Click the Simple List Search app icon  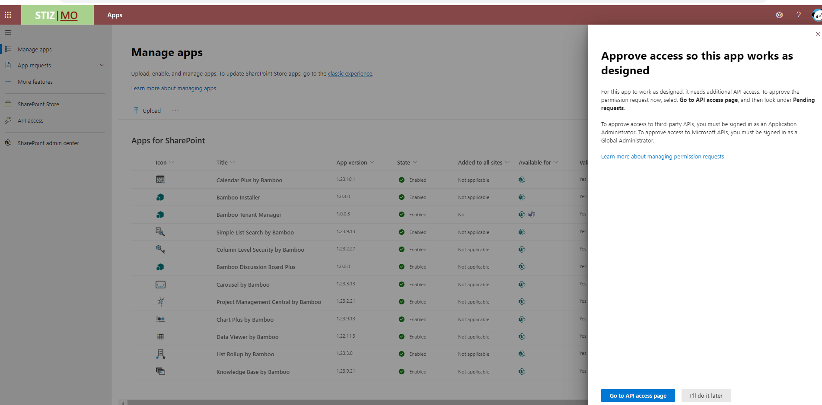pyautogui.click(x=160, y=232)
